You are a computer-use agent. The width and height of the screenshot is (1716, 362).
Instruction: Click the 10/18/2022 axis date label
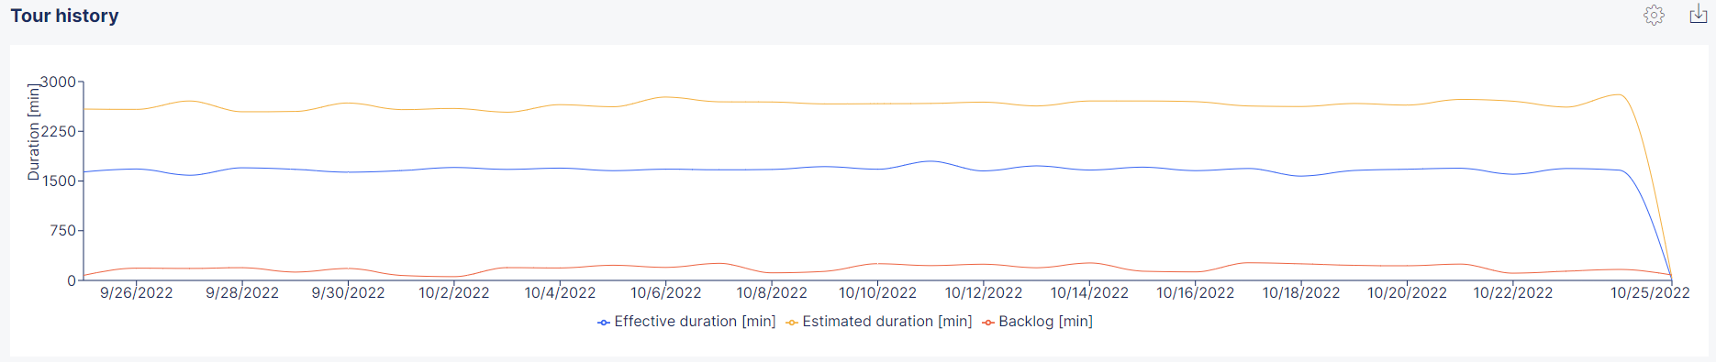click(1301, 293)
